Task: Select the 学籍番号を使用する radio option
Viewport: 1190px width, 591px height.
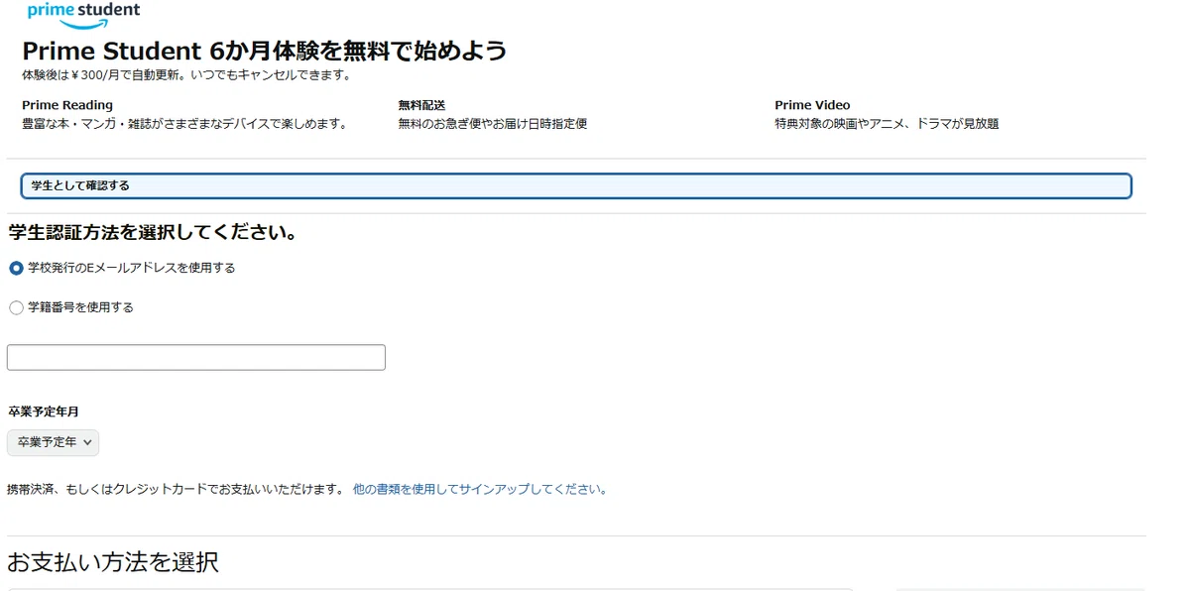Action: point(16,307)
